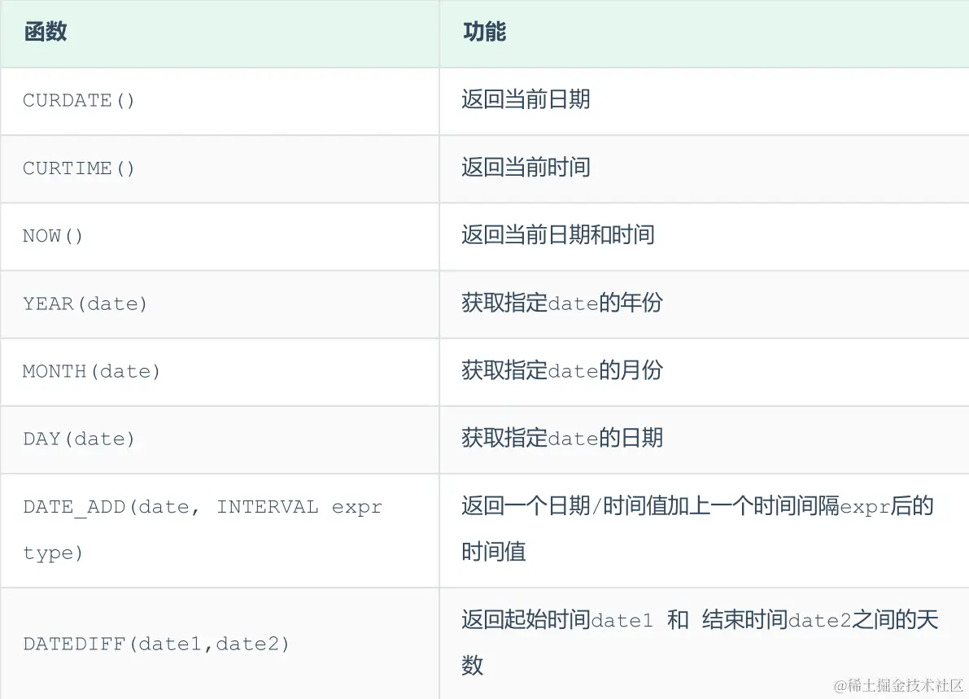Click the 返回当前日期和时间 description
969x699 pixels.
(558, 235)
